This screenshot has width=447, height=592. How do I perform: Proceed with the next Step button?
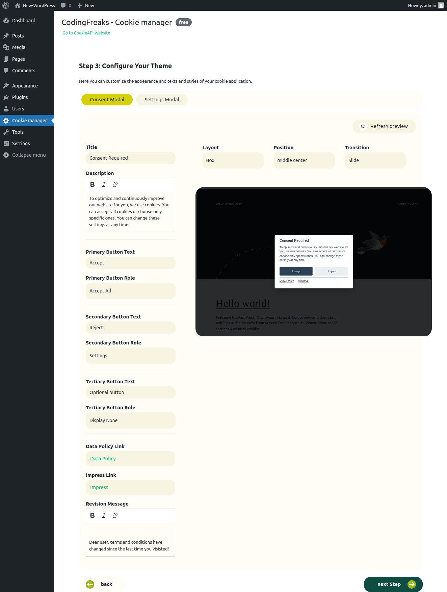[393, 584]
